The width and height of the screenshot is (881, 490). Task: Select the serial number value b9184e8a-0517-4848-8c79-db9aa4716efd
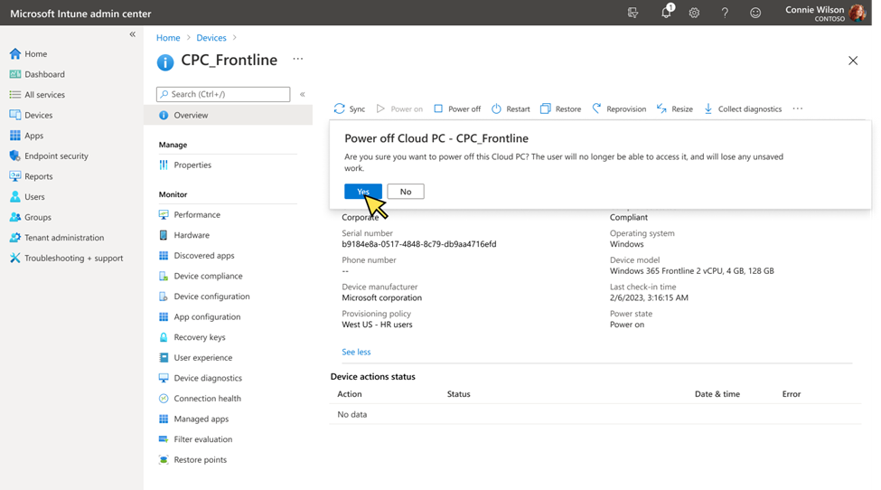coord(419,244)
